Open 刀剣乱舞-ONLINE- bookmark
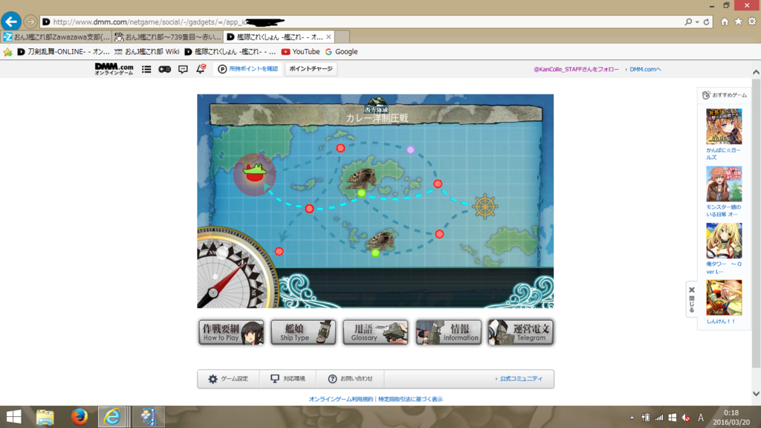The image size is (761, 428). click(x=64, y=51)
